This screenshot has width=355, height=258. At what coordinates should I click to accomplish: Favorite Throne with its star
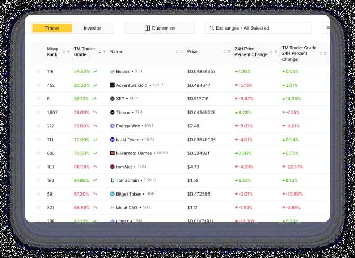click(38, 112)
